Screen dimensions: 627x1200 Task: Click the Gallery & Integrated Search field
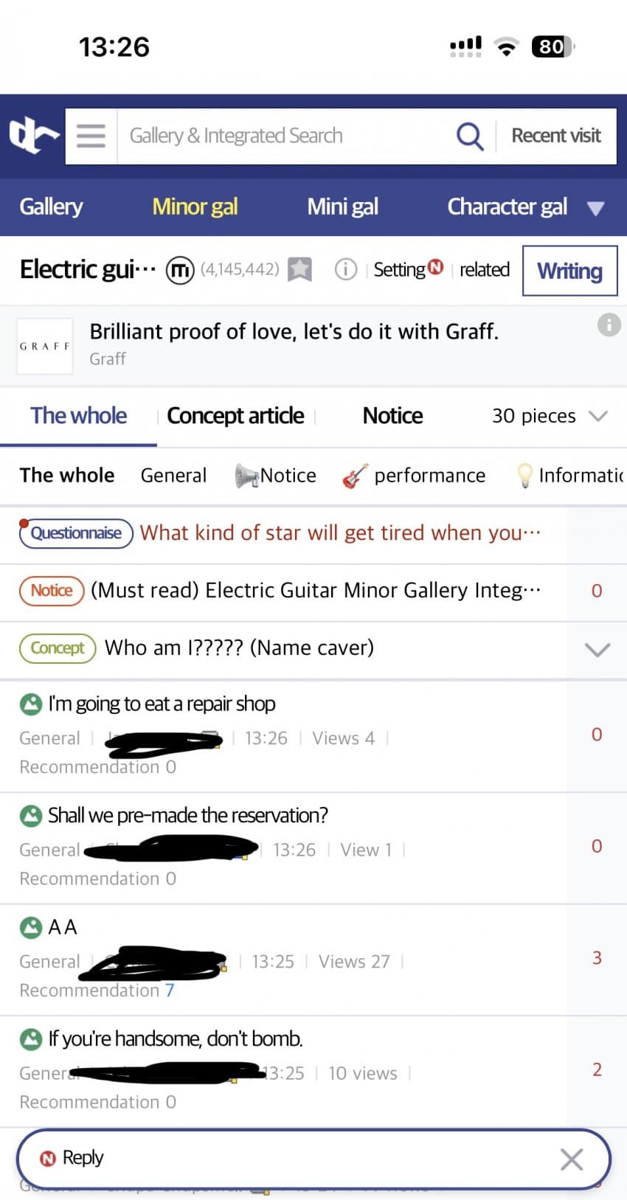click(280, 136)
